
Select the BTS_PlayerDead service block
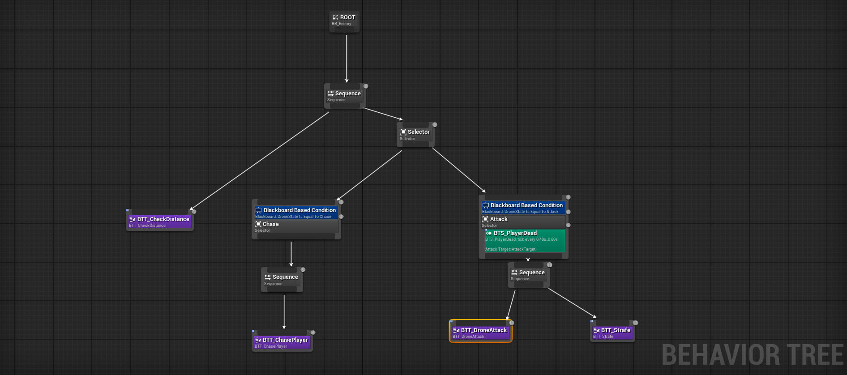click(x=524, y=241)
